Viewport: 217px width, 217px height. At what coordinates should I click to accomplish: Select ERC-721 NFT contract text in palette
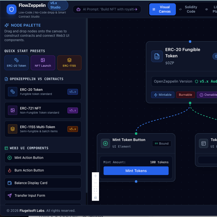click(31, 108)
